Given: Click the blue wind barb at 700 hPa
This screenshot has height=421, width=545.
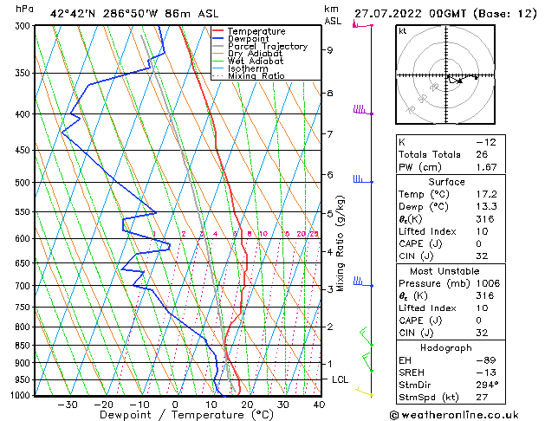Looking at the screenshot, I should [363, 282].
